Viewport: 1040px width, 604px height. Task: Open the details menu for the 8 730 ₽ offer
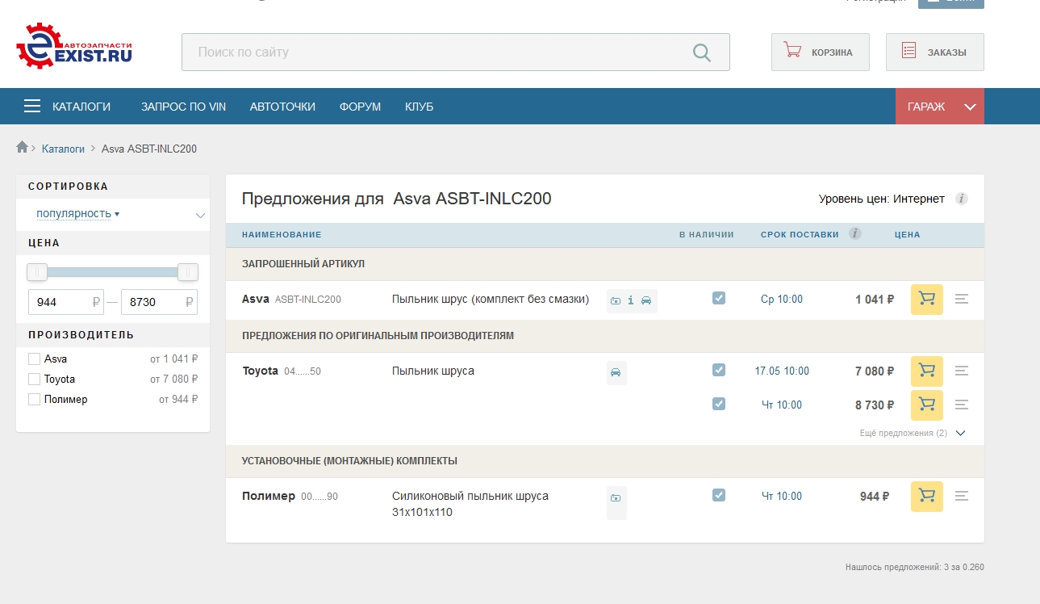tap(962, 405)
